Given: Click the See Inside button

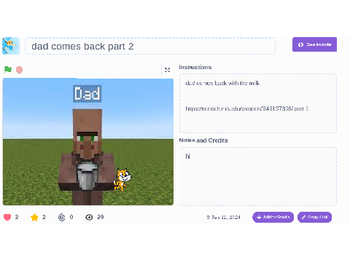Looking at the screenshot, I should pyautogui.click(x=314, y=44).
